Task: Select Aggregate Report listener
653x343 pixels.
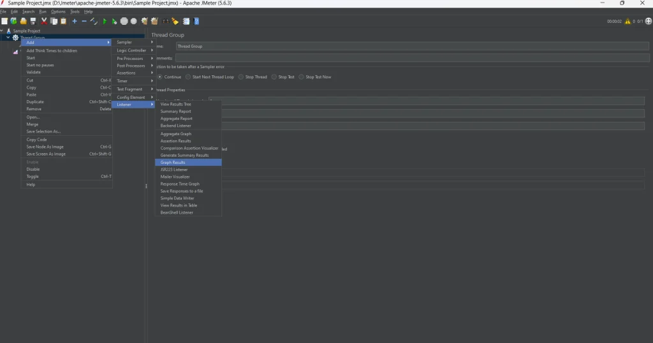Action: 188,119
